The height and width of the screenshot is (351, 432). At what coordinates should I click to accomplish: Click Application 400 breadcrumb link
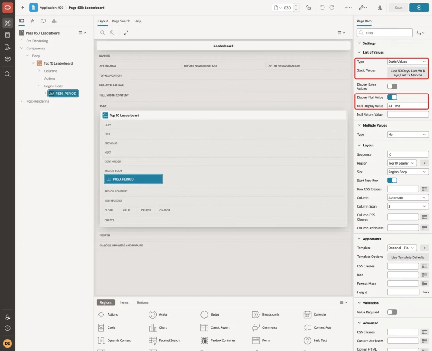point(51,8)
